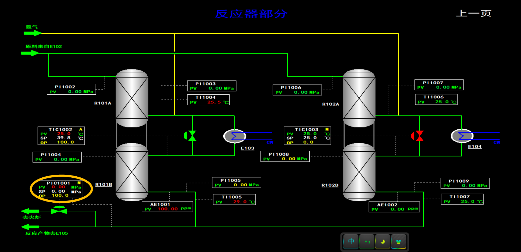Toggle PIC1001 manual mode indicator M
The image size is (521, 252).
coord(79,183)
